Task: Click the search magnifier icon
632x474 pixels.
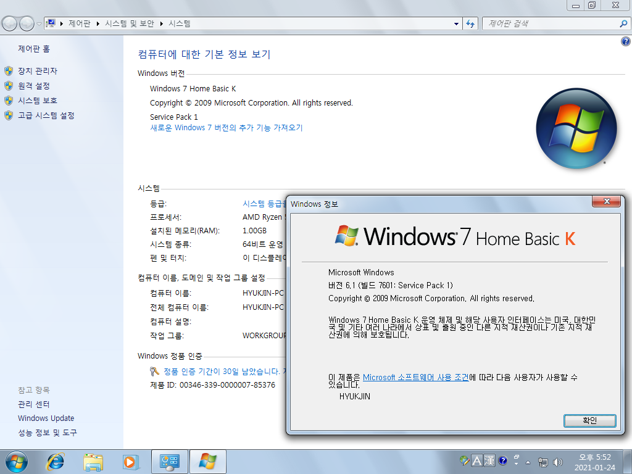Action: point(623,24)
